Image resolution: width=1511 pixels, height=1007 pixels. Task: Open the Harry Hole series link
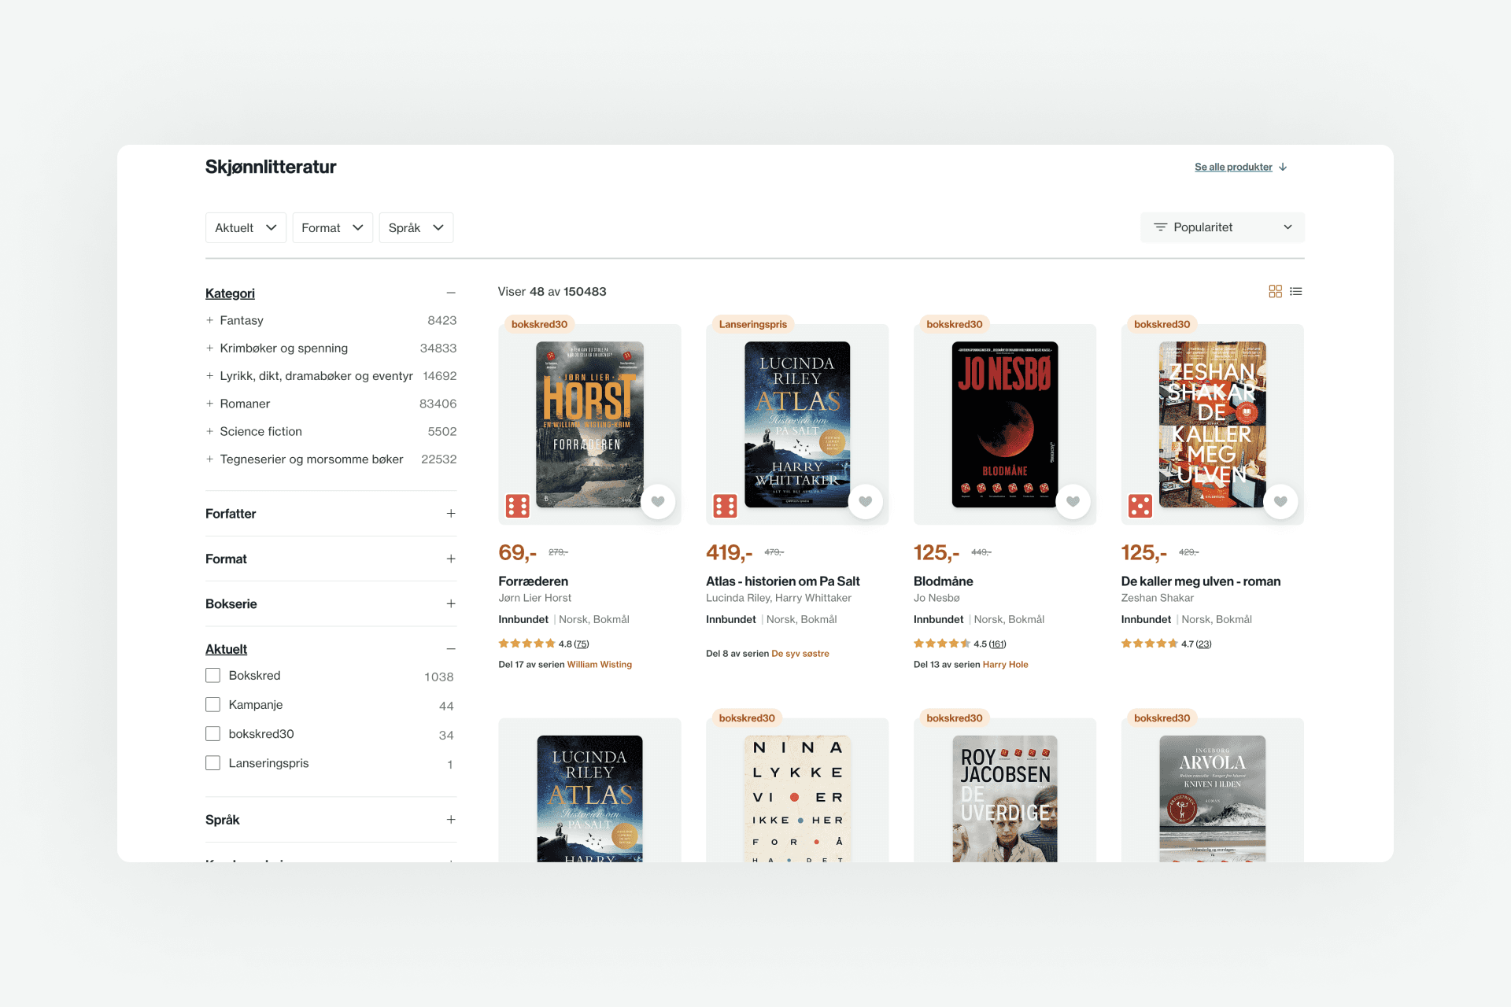(1005, 665)
